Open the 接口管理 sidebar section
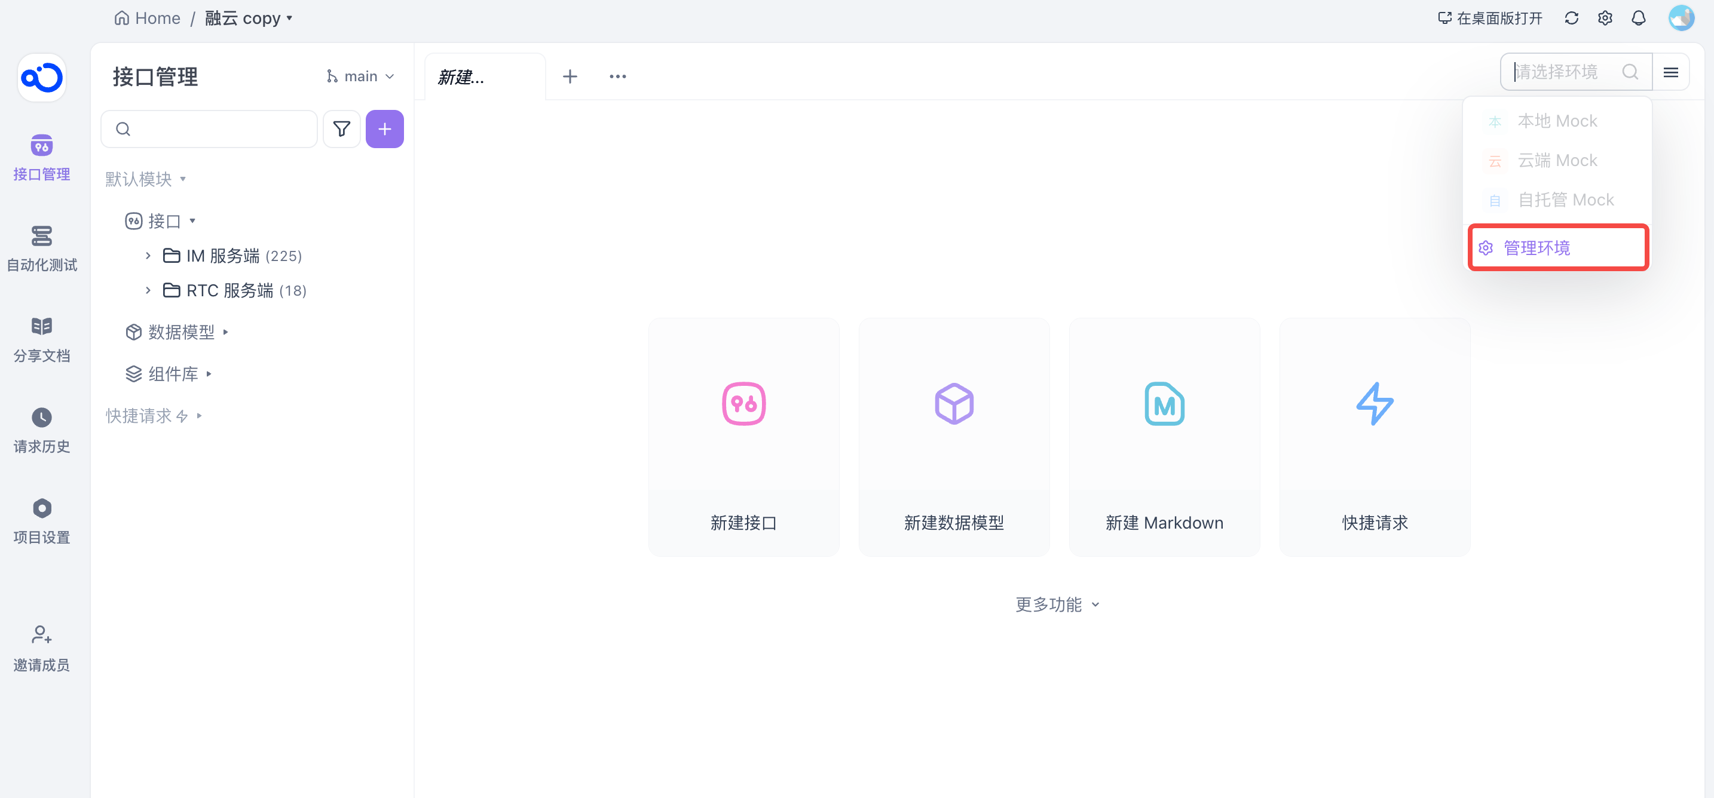The height and width of the screenshot is (798, 1714). (41, 158)
